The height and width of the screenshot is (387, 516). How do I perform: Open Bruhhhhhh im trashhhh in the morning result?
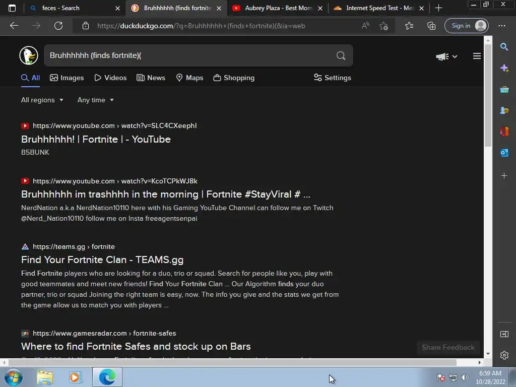[x=165, y=194]
